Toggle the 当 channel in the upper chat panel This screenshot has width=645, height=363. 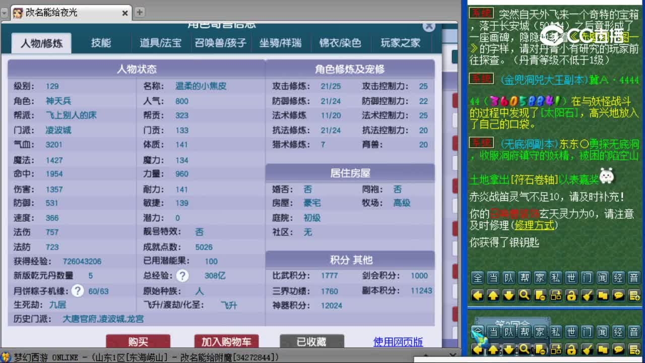click(493, 278)
